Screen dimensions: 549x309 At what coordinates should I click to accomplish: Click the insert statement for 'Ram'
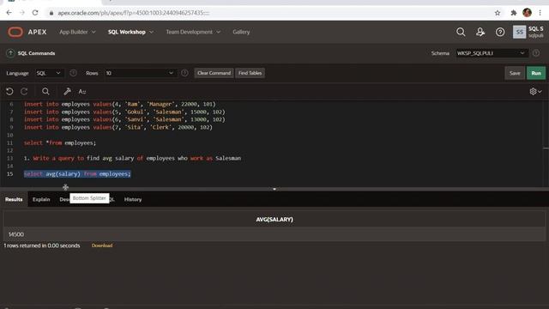click(120, 104)
